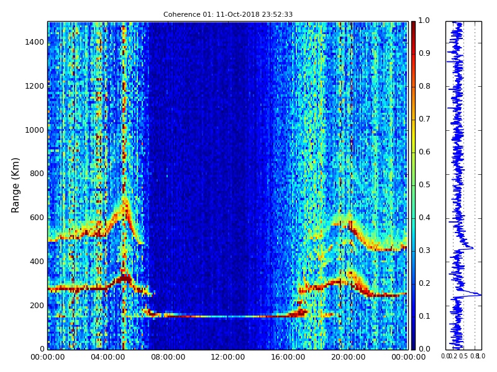Image resolution: width=497 pixels, height=372 pixels.
Task: Click the horizontal red echo line near 12:00
Action: pos(228,316)
